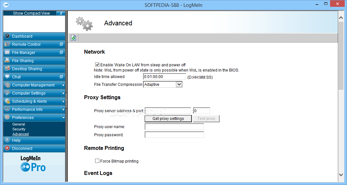Viewport: 347px width, 185px height.
Task: Open the Desktop Sharing menu item
Action: click(x=34, y=69)
